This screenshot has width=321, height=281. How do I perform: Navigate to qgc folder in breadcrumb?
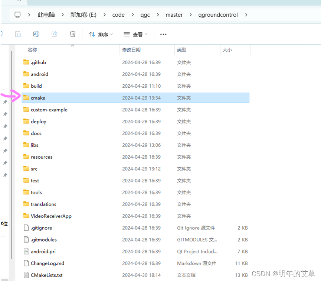(x=145, y=15)
